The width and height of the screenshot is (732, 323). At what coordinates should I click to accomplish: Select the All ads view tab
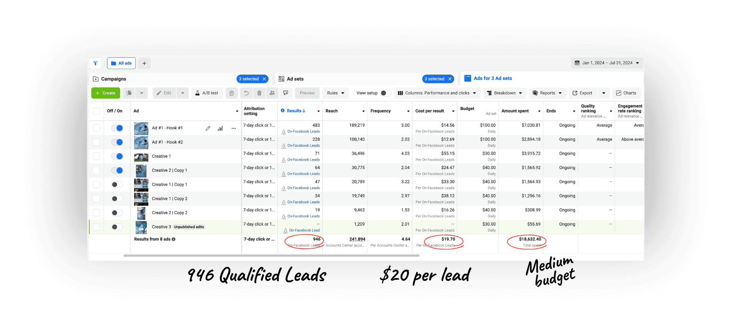coord(121,63)
